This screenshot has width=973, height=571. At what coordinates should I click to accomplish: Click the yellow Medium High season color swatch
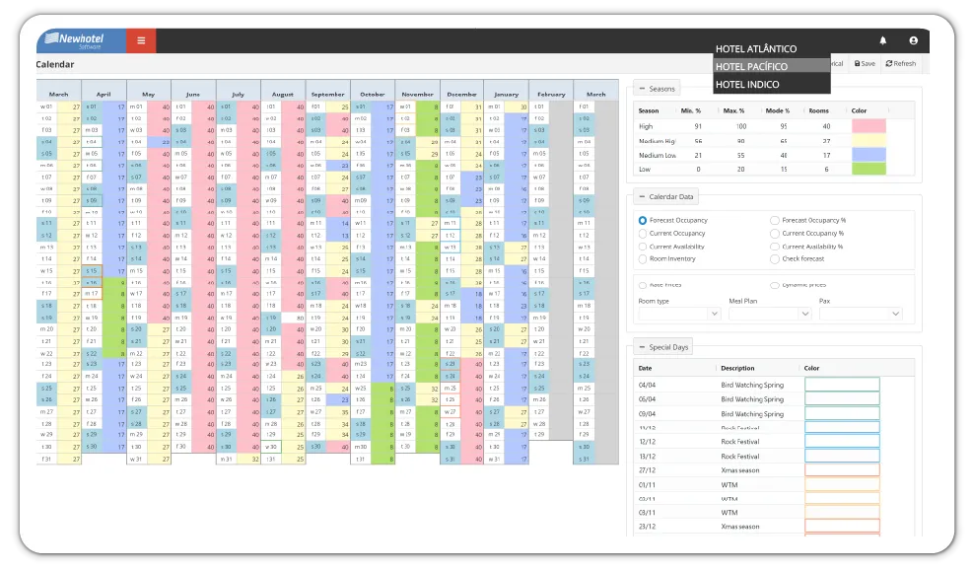tap(869, 140)
